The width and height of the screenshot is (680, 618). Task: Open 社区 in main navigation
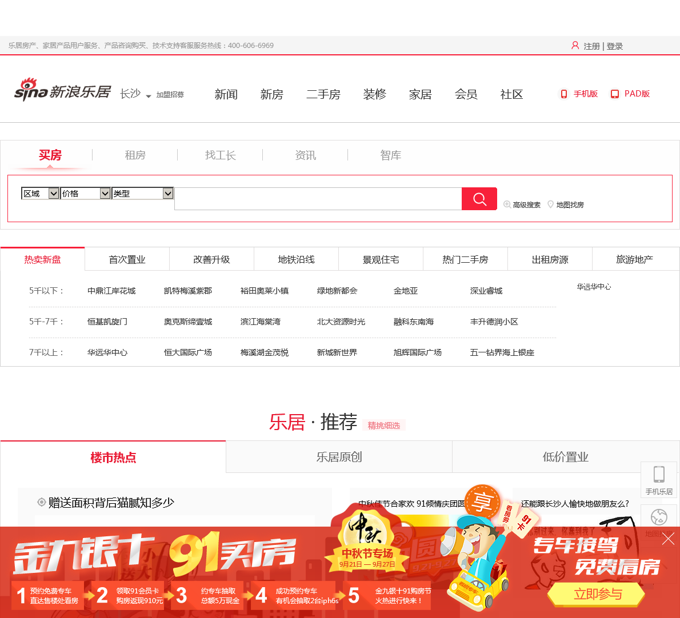coord(512,94)
